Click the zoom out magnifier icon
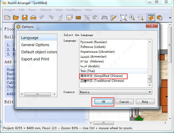Screen dimensions: 174x133 coord(141,18)
